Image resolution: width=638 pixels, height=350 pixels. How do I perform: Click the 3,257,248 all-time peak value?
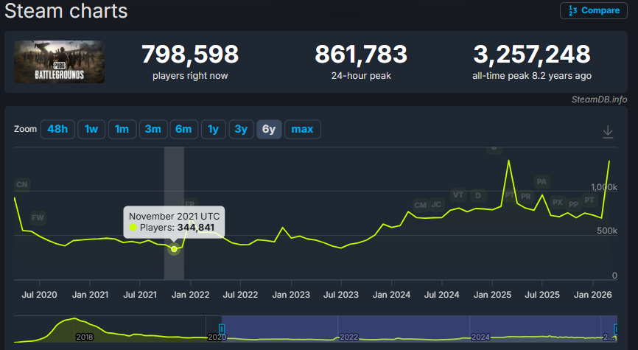coord(532,54)
